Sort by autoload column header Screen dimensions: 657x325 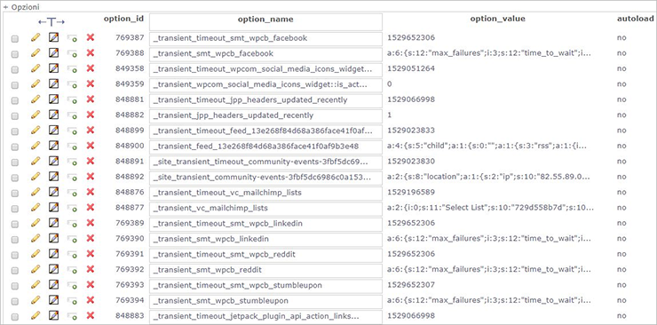pos(635,19)
